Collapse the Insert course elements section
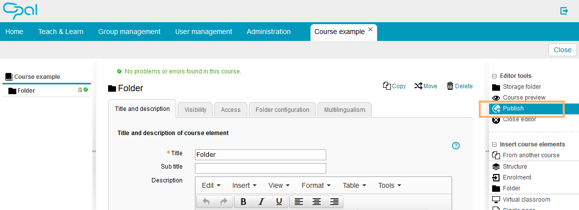 coord(495,144)
